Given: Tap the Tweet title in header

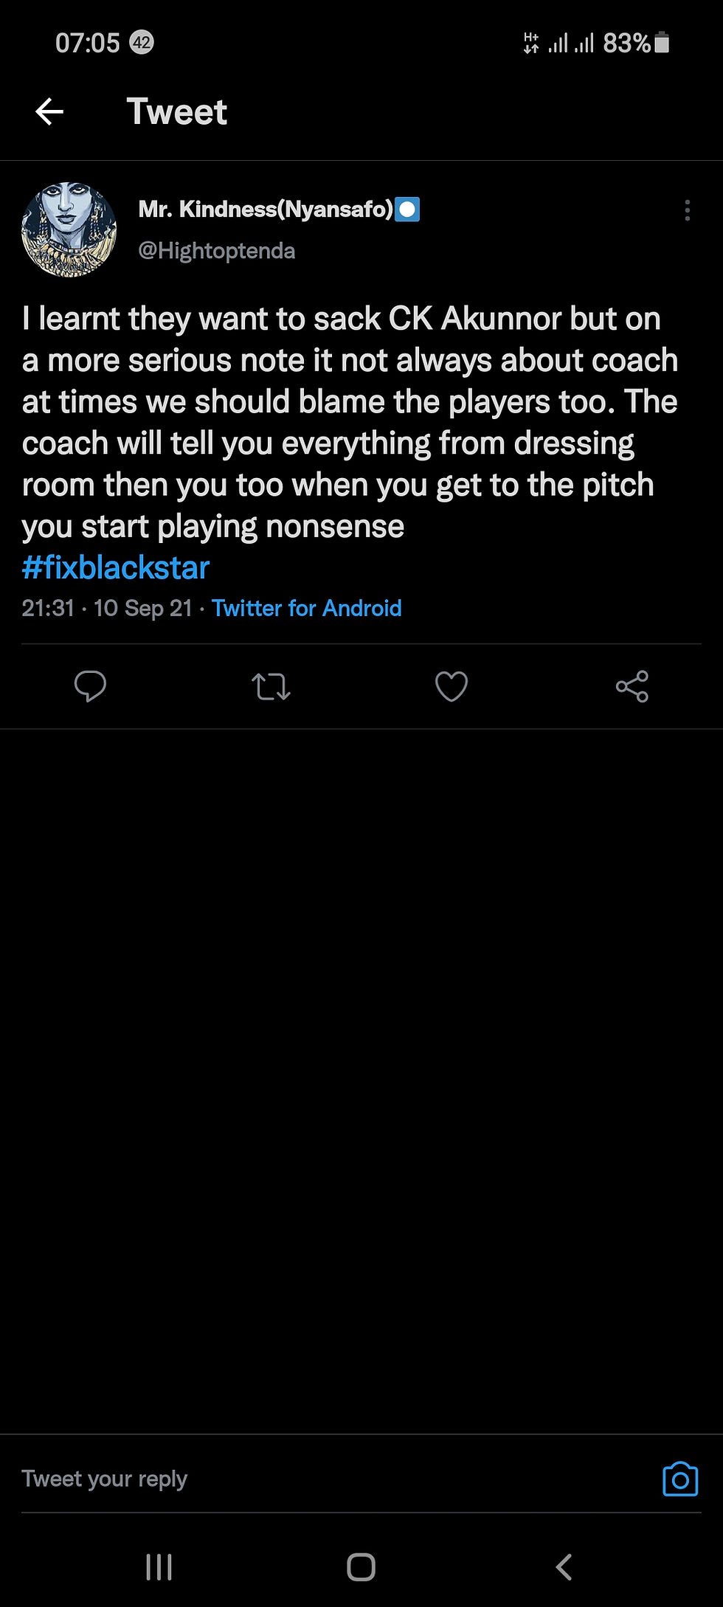Looking at the screenshot, I should (177, 112).
